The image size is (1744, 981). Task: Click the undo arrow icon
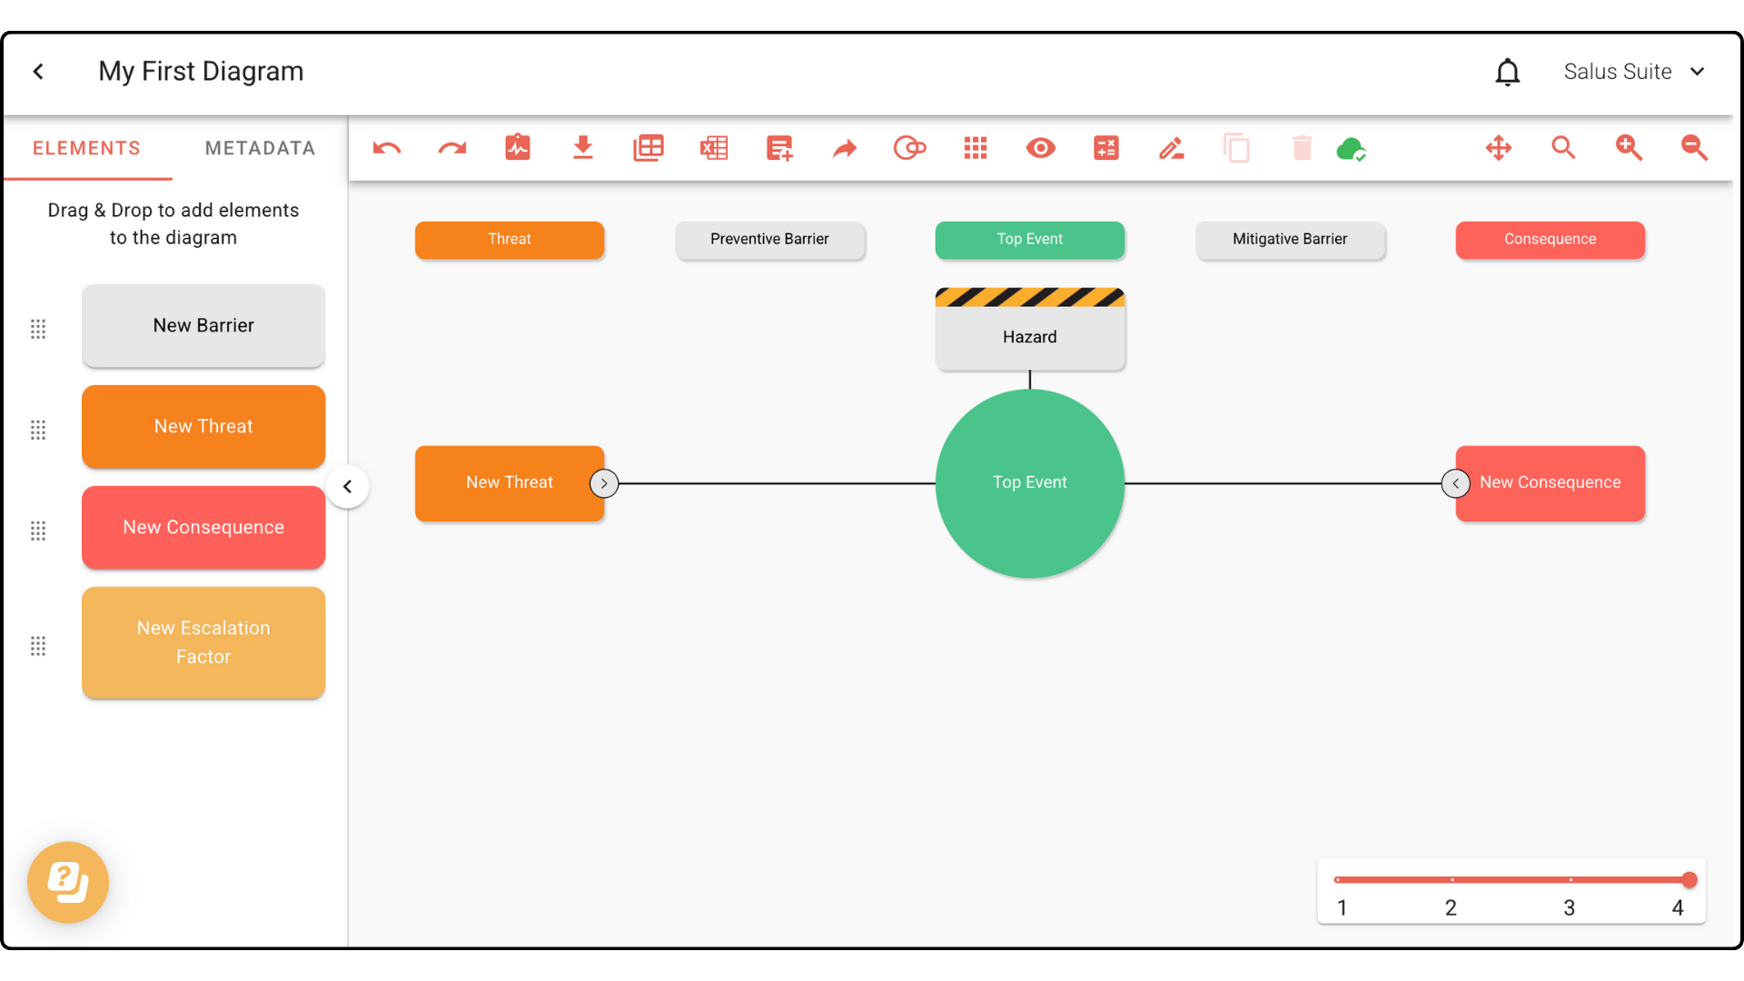tap(387, 148)
